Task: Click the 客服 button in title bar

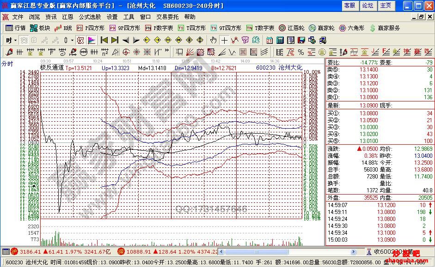Action: (x=349, y=6)
